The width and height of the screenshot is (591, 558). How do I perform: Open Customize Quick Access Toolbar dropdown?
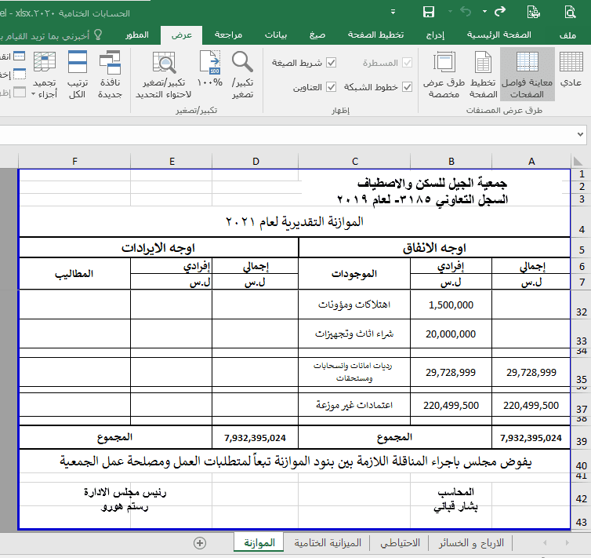(393, 12)
